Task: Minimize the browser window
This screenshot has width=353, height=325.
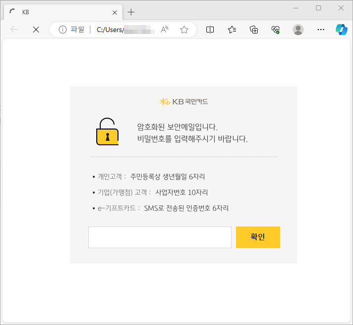Action: [296, 8]
